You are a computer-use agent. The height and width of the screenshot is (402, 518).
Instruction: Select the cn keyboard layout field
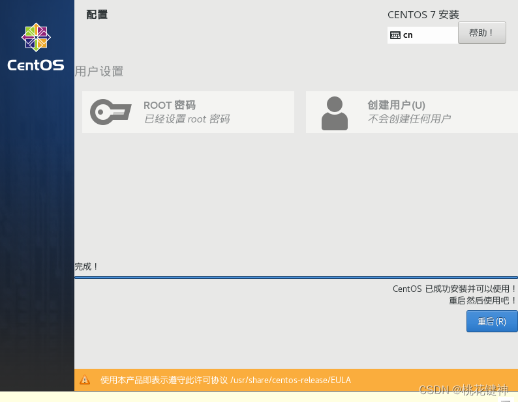[423, 35]
